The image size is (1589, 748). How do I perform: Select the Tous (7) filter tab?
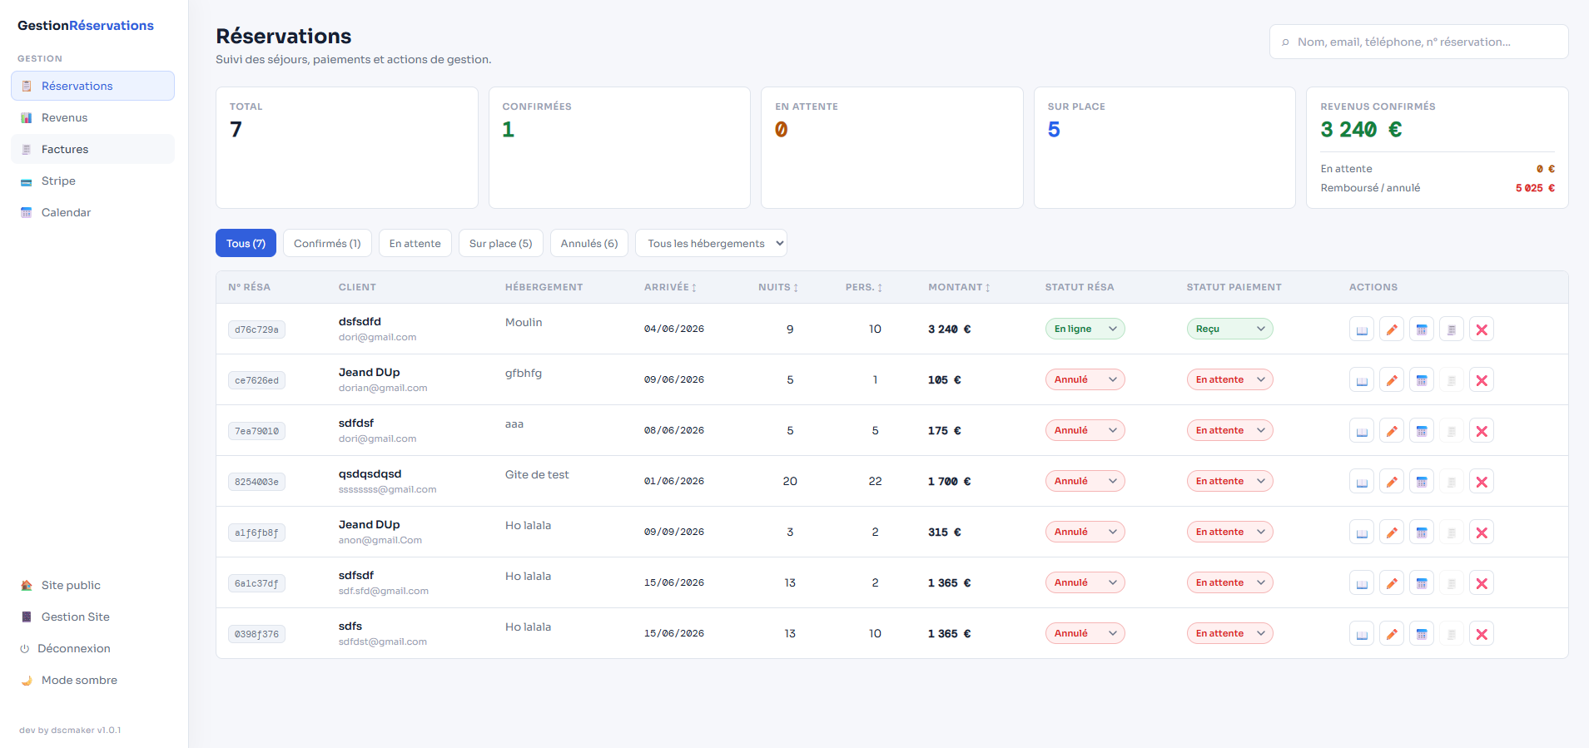246,243
